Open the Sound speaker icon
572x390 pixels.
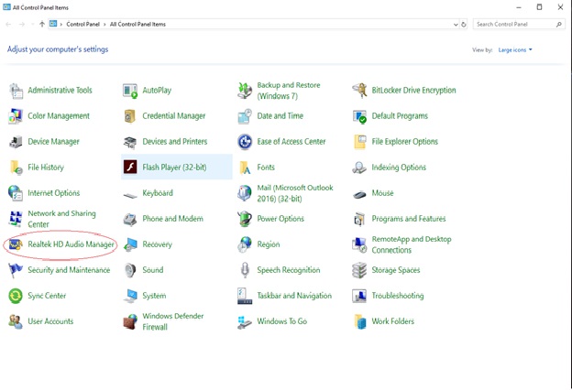click(130, 270)
